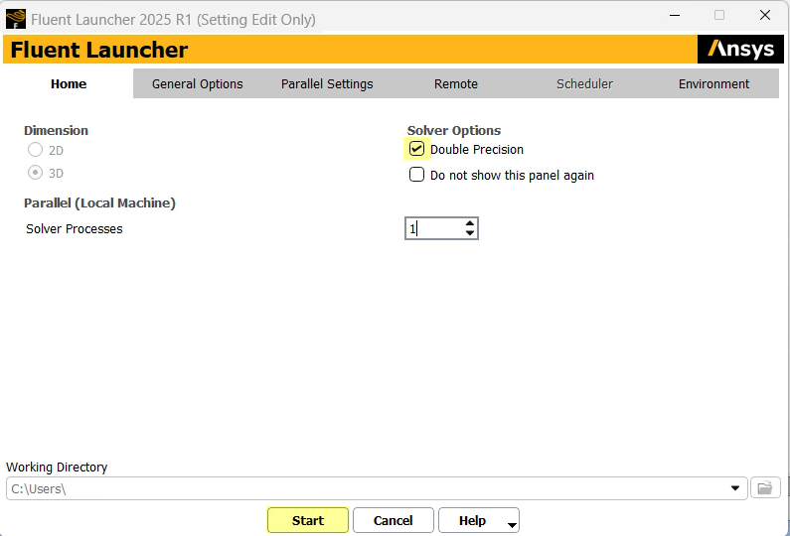The width and height of the screenshot is (790, 536).
Task: Close the Fluent Launcher window
Action: tap(765, 15)
